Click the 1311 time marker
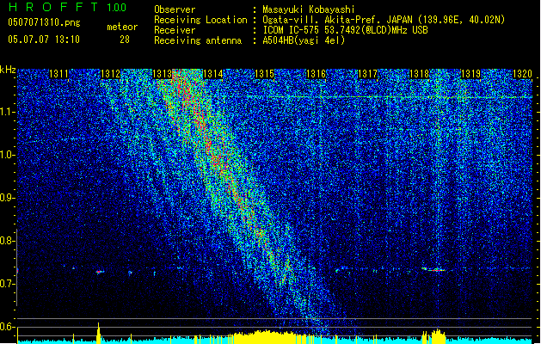Viewport: 541px width, 344px height. pyautogui.click(x=58, y=74)
